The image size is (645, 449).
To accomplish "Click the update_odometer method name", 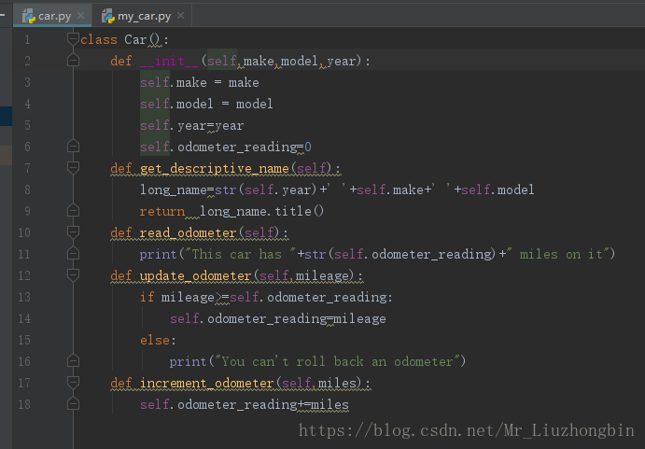I will pyautogui.click(x=195, y=275).
